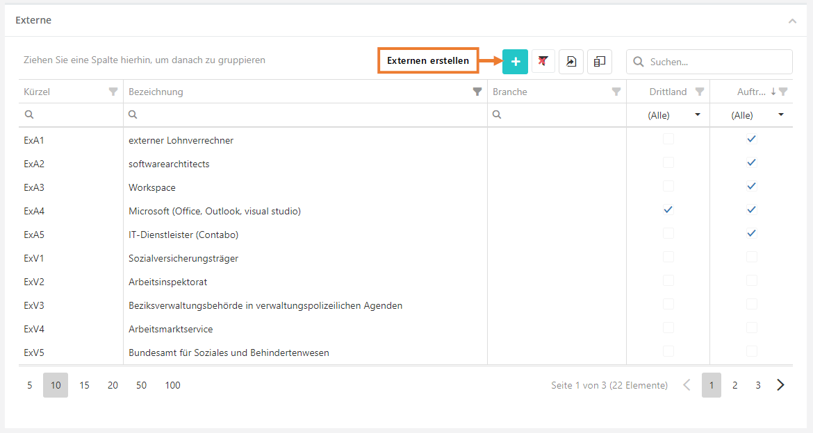Screen dimensions: 813x433
Task: Open the Drittland (Alle) filter dropdown
Action: coord(697,115)
